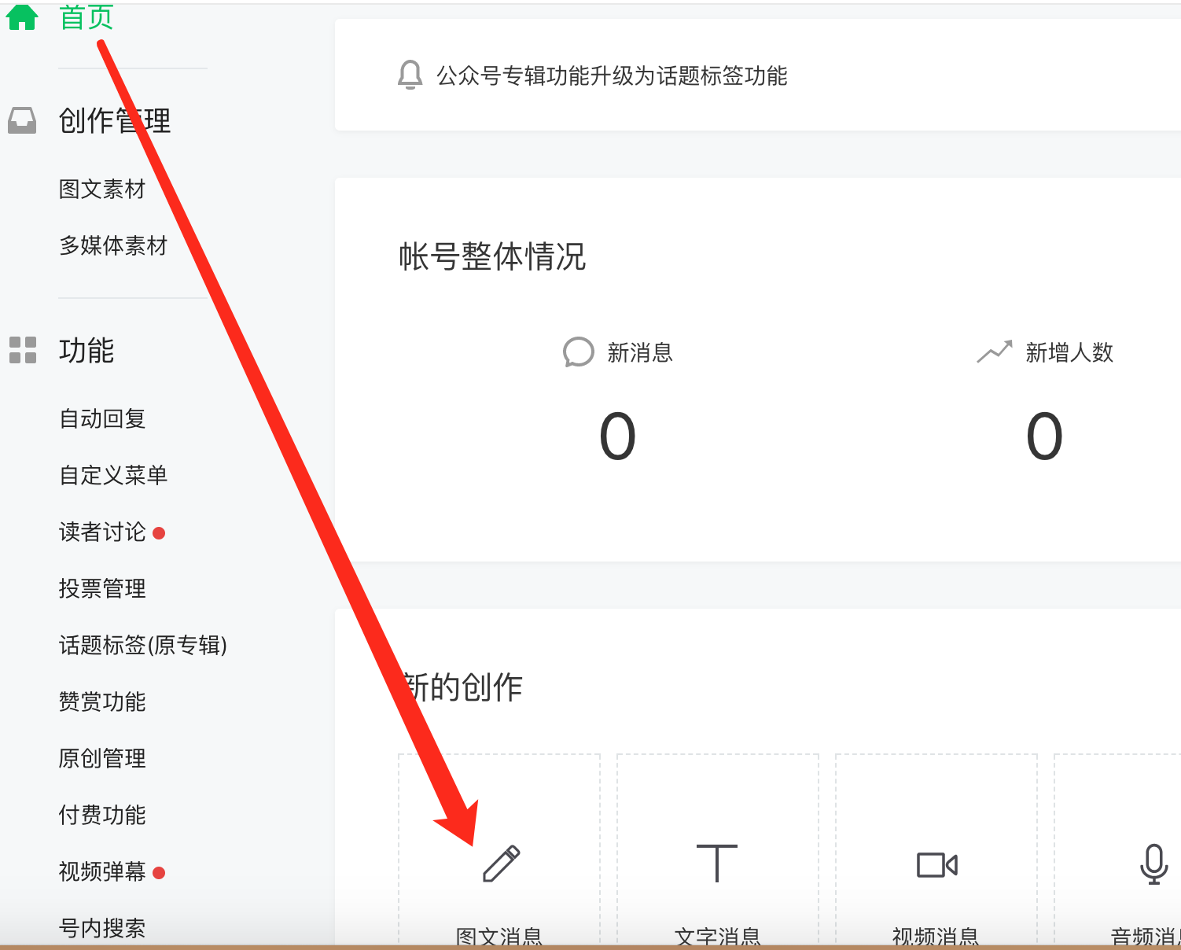Go to 自动回复 settings
Image resolution: width=1181 pixels, height=950 pixels.
[x=102, y=418]
